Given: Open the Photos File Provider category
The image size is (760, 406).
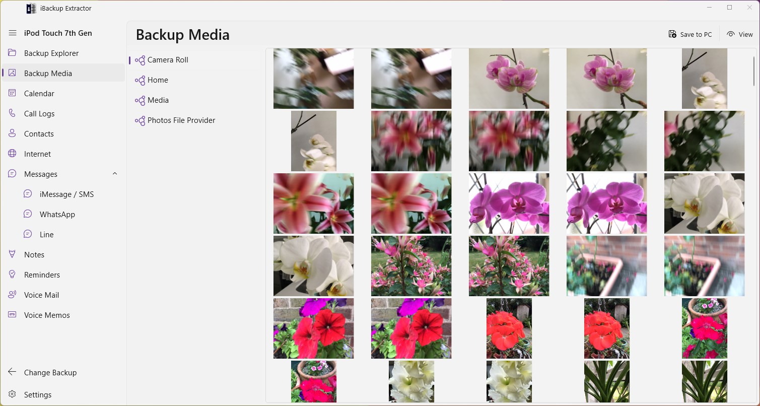Looking at the screenshot, I should (x=181, y=120).
